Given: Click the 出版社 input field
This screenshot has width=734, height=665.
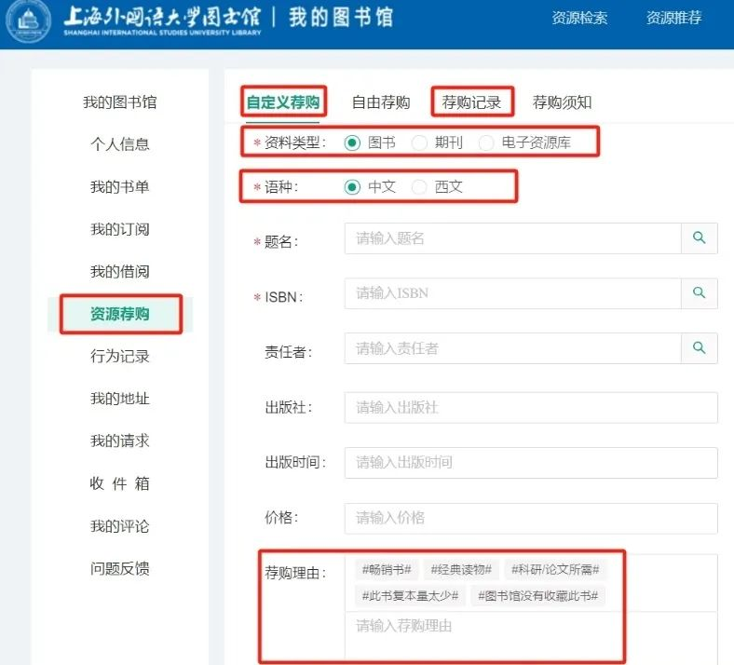Looking at the screenshot, I should tap(531, 408).
